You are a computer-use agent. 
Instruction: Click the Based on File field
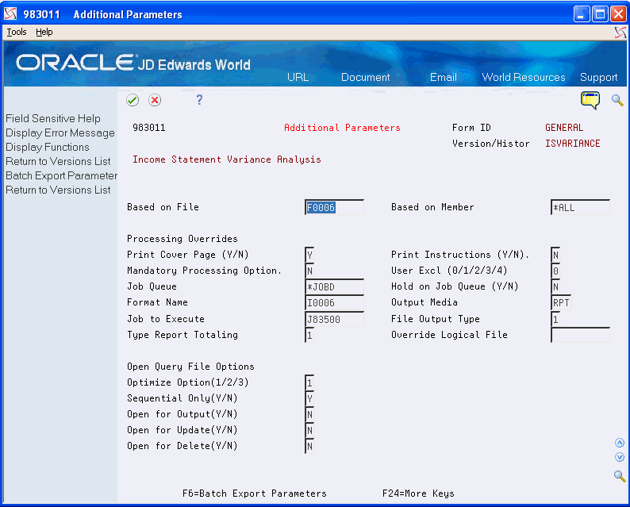coord(334,207)
